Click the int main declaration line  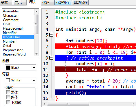(x=96, y=29)
